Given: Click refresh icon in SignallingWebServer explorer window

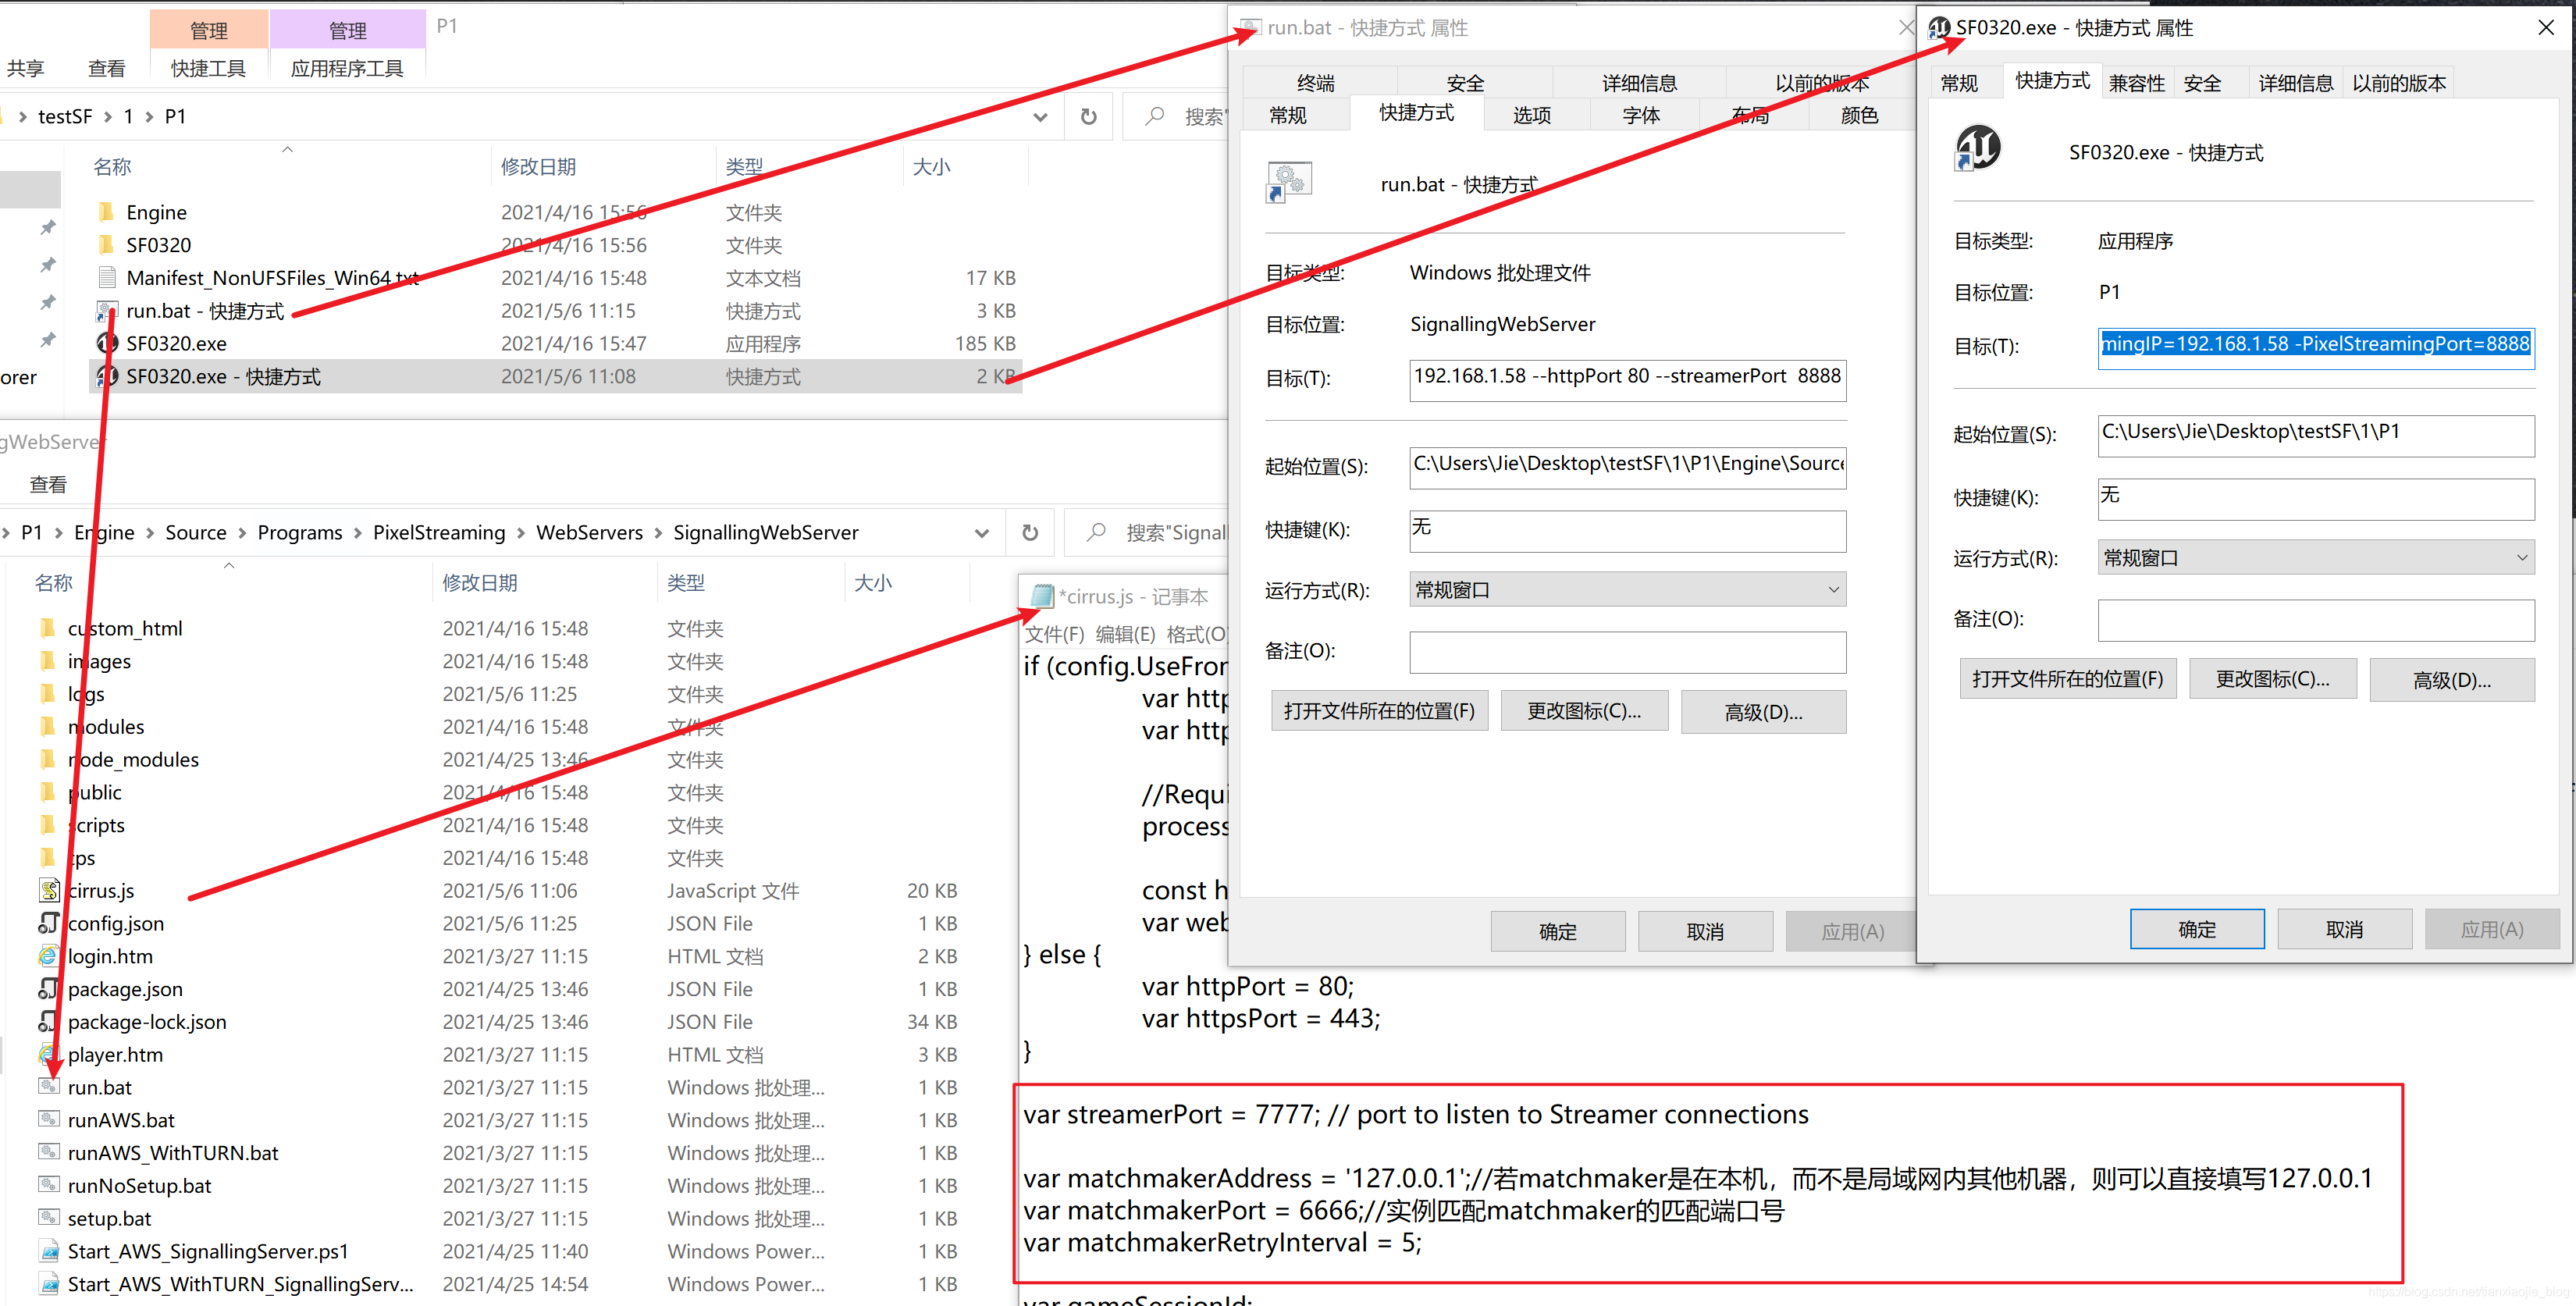Looking at the screenshot, I should click(x=1029, y=533).
